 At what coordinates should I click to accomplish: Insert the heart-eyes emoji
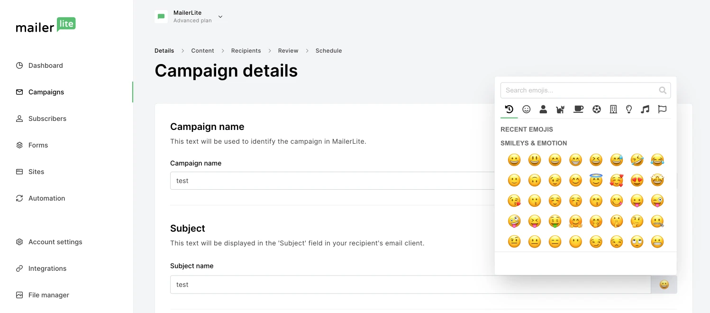tap(637, 181)
